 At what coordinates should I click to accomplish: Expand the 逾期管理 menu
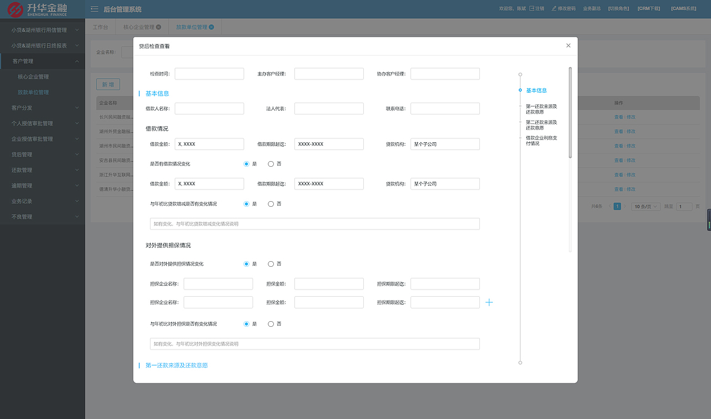43,186
